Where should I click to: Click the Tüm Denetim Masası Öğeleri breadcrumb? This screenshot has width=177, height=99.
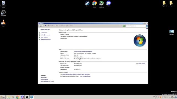pyautogui.click(x=63, y=26)
